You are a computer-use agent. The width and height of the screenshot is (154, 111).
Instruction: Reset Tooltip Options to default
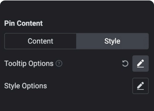point(125,64)
